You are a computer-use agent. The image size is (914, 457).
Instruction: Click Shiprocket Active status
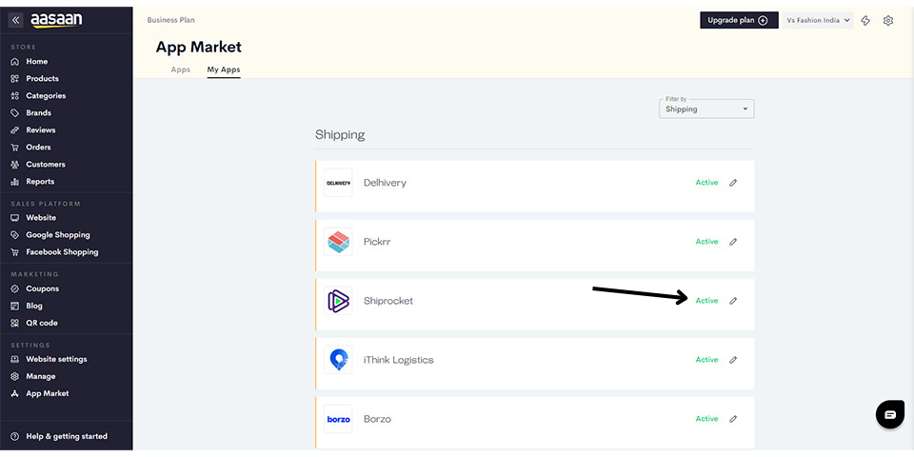706,301
